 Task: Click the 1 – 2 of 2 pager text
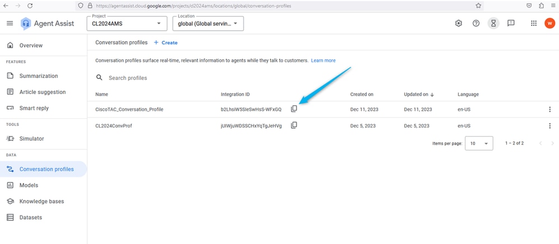pos(514,143)
